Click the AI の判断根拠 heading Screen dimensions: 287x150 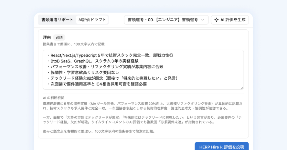54,98
